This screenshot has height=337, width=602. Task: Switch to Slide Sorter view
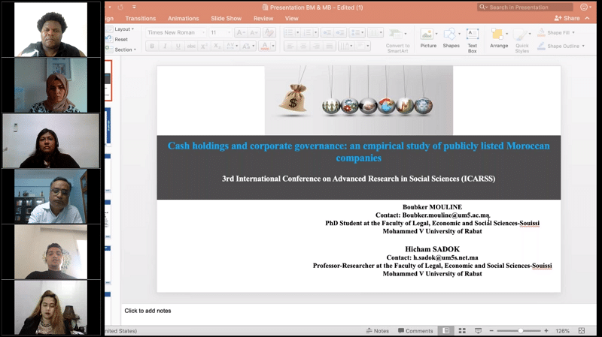pyautogui.click(x=462, y=330)
